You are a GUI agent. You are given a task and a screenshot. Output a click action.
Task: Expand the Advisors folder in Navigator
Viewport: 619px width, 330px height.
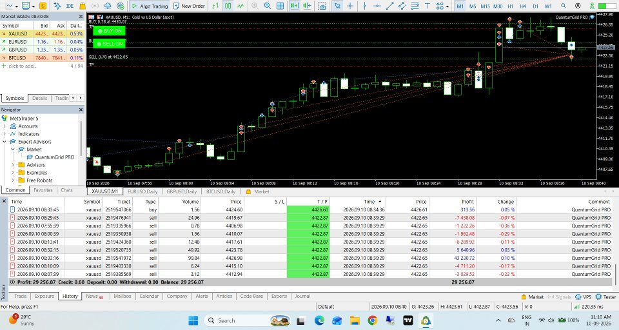(x=13, y=165)
